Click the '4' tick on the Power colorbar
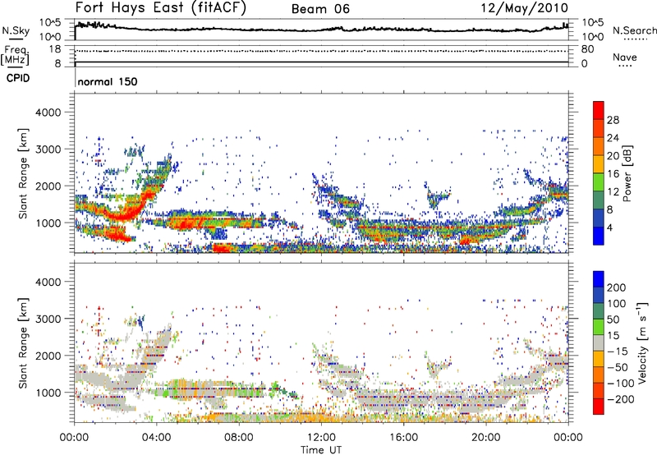The height and width of the screenshot is (455, 657). click(610, 227)
